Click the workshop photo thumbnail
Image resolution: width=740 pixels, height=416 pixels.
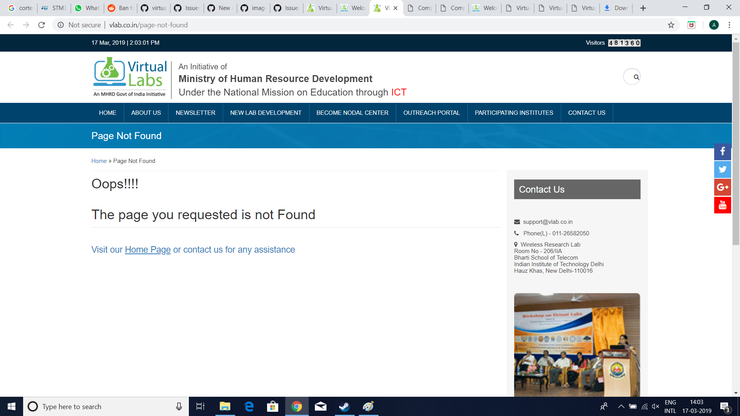click(x=577, y=345)
